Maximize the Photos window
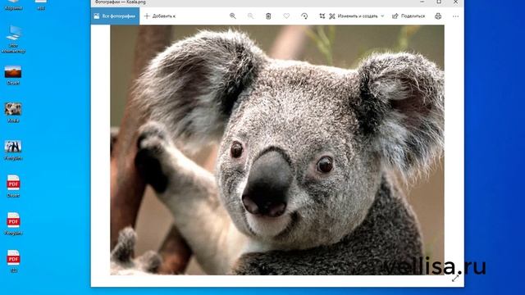Screen dimensions: 525x295 tap(439, 2)
